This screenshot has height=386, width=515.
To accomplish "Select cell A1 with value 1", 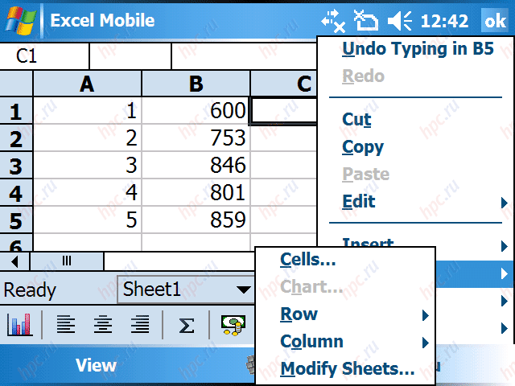I will tap(88, 111).
